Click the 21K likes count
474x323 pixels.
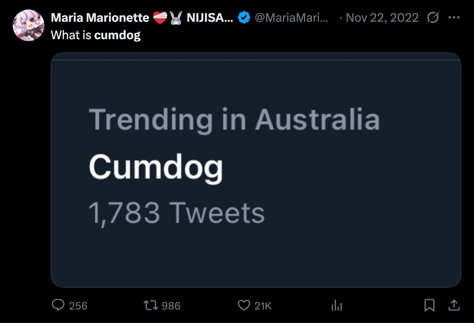263,306
